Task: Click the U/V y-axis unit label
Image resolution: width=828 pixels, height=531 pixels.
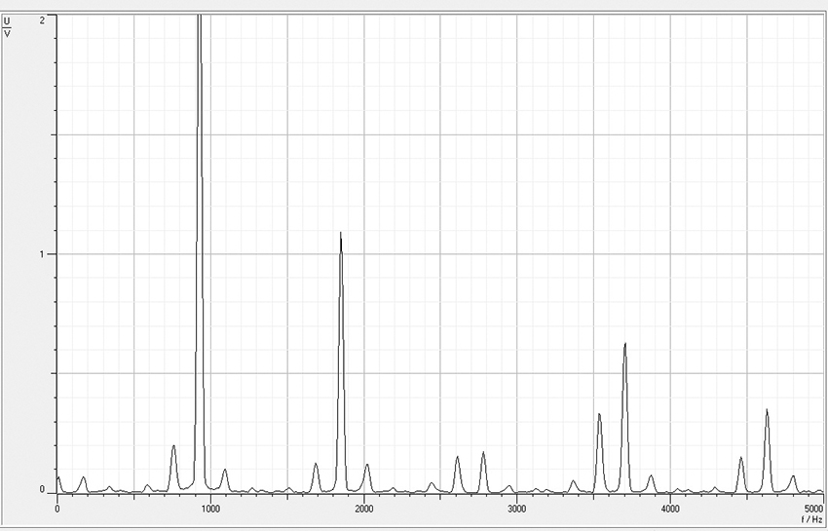Action: pos(8,26)
